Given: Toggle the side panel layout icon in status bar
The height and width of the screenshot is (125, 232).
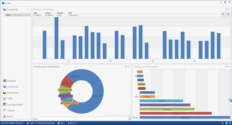Looking at the screenshot, I should 227,123.
